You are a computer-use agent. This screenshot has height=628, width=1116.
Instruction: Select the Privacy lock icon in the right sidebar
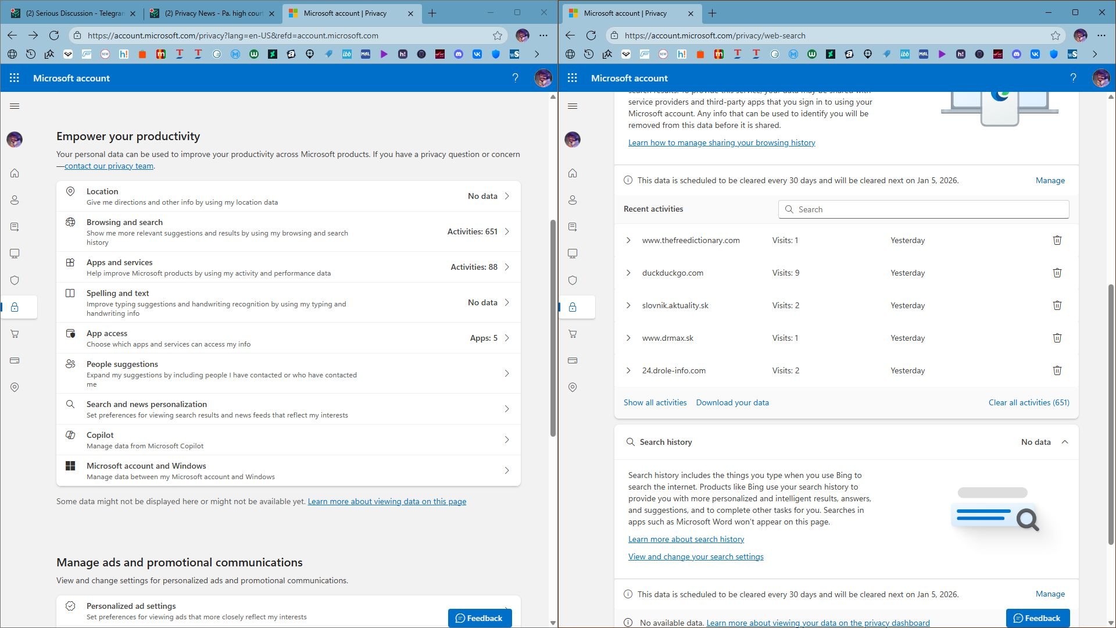[573, 307]
